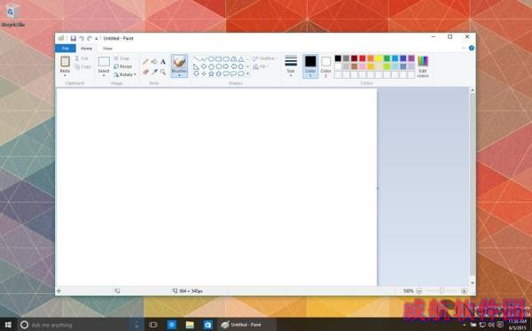Image resolution: width=532 pixels, height=331 pixels.
Task: Click the Paste clipboard button
Action: (65, 65)
